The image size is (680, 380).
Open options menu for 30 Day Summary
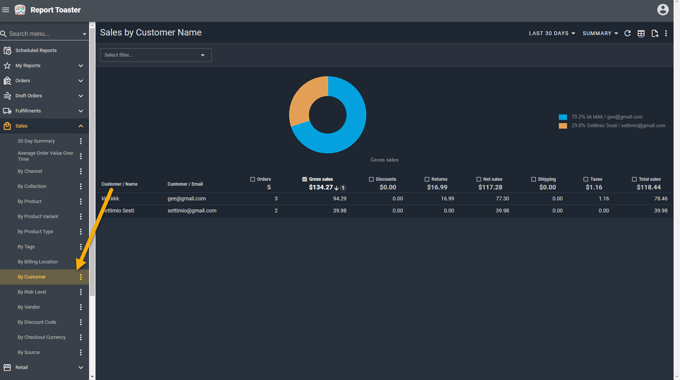tap(81, 141)
